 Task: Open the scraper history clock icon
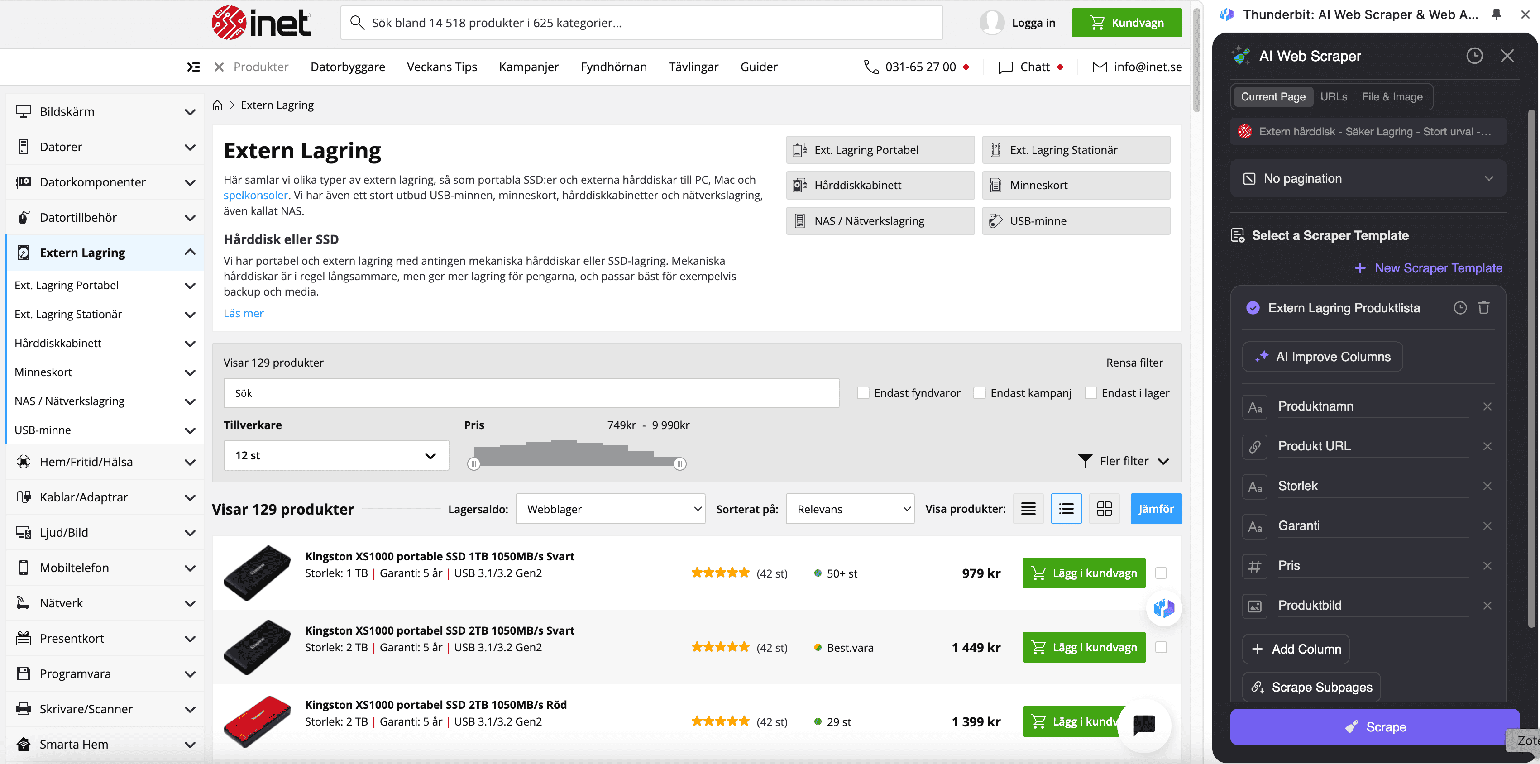[x=1474, y=56]
